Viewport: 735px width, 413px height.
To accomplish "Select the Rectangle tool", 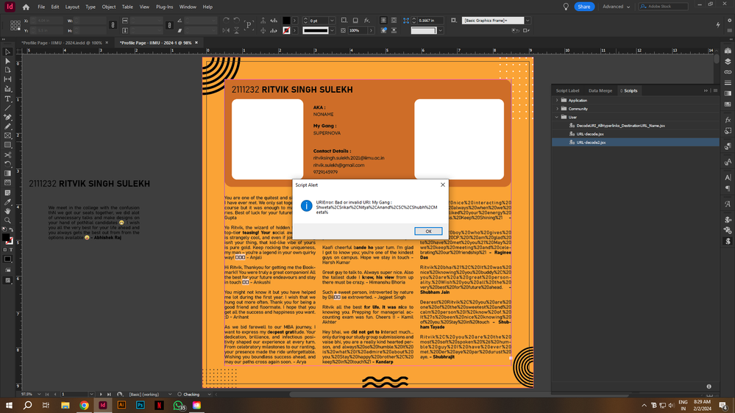I will (x=7, y=146).
